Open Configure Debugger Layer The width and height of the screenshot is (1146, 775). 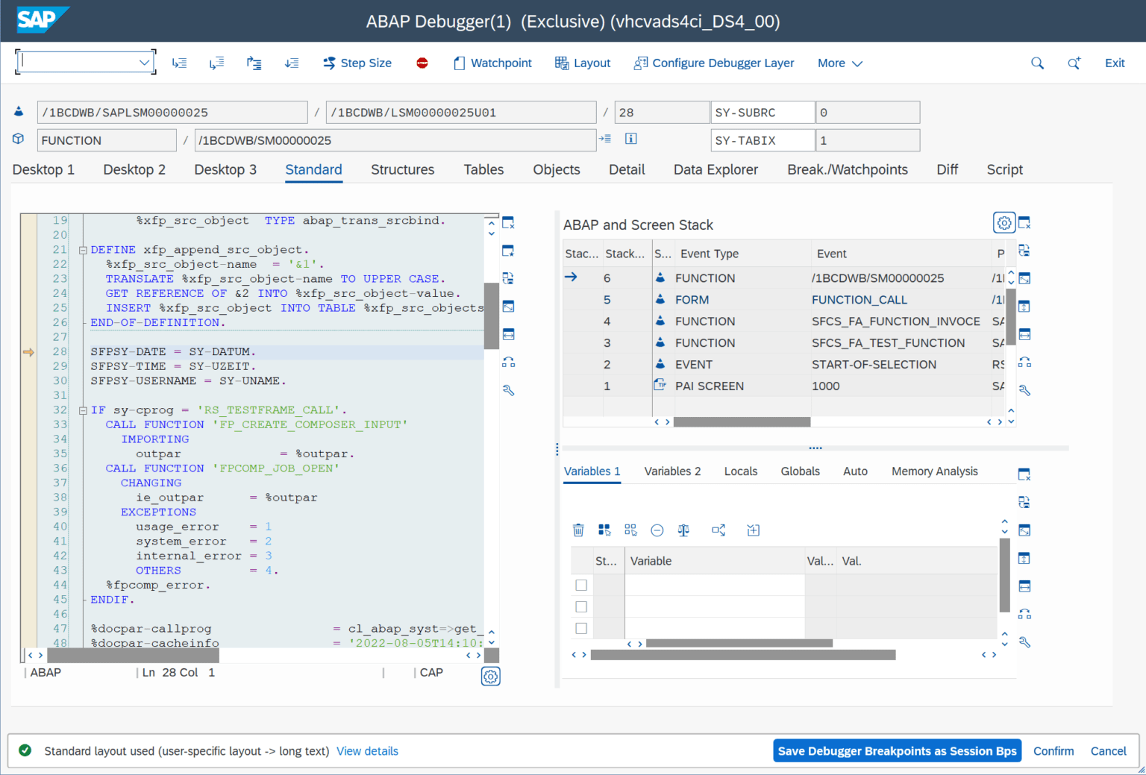[713, 63]
